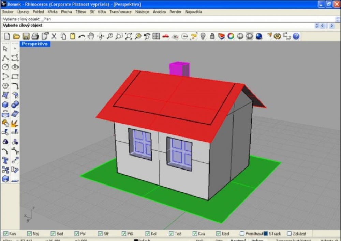Click the Save floppy disk icon
Image resolution: width=341 pixels, height=241 pixels.
26,36
